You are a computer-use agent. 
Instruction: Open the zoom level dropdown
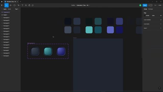(160, 5)
